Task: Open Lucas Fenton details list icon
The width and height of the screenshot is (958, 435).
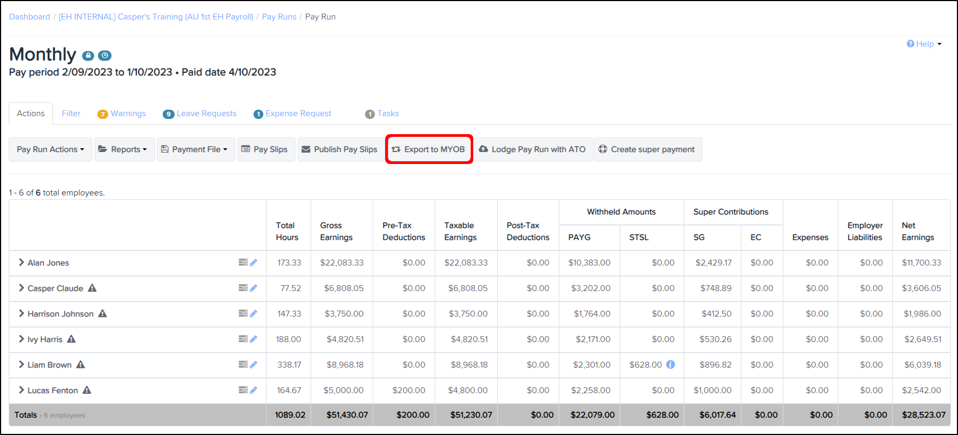Action: point(243,390)
